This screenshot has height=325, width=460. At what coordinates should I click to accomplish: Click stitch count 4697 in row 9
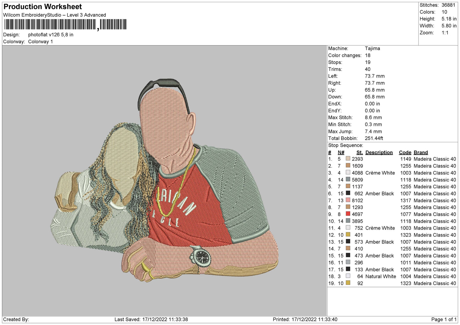tap(357, 214)
